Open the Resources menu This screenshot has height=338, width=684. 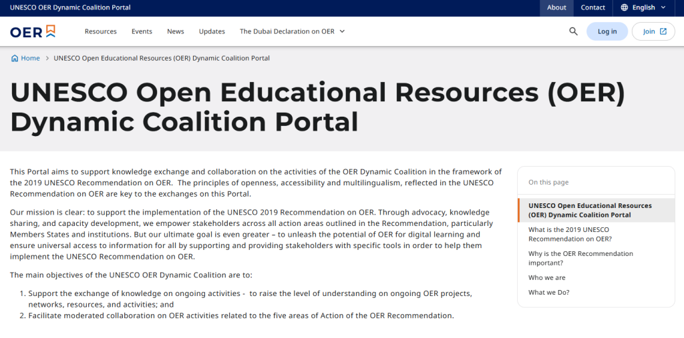101,31
